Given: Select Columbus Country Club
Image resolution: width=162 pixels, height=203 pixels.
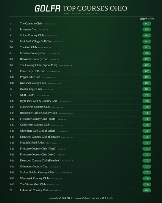Looking at the screenshot, I should (34, 166).
